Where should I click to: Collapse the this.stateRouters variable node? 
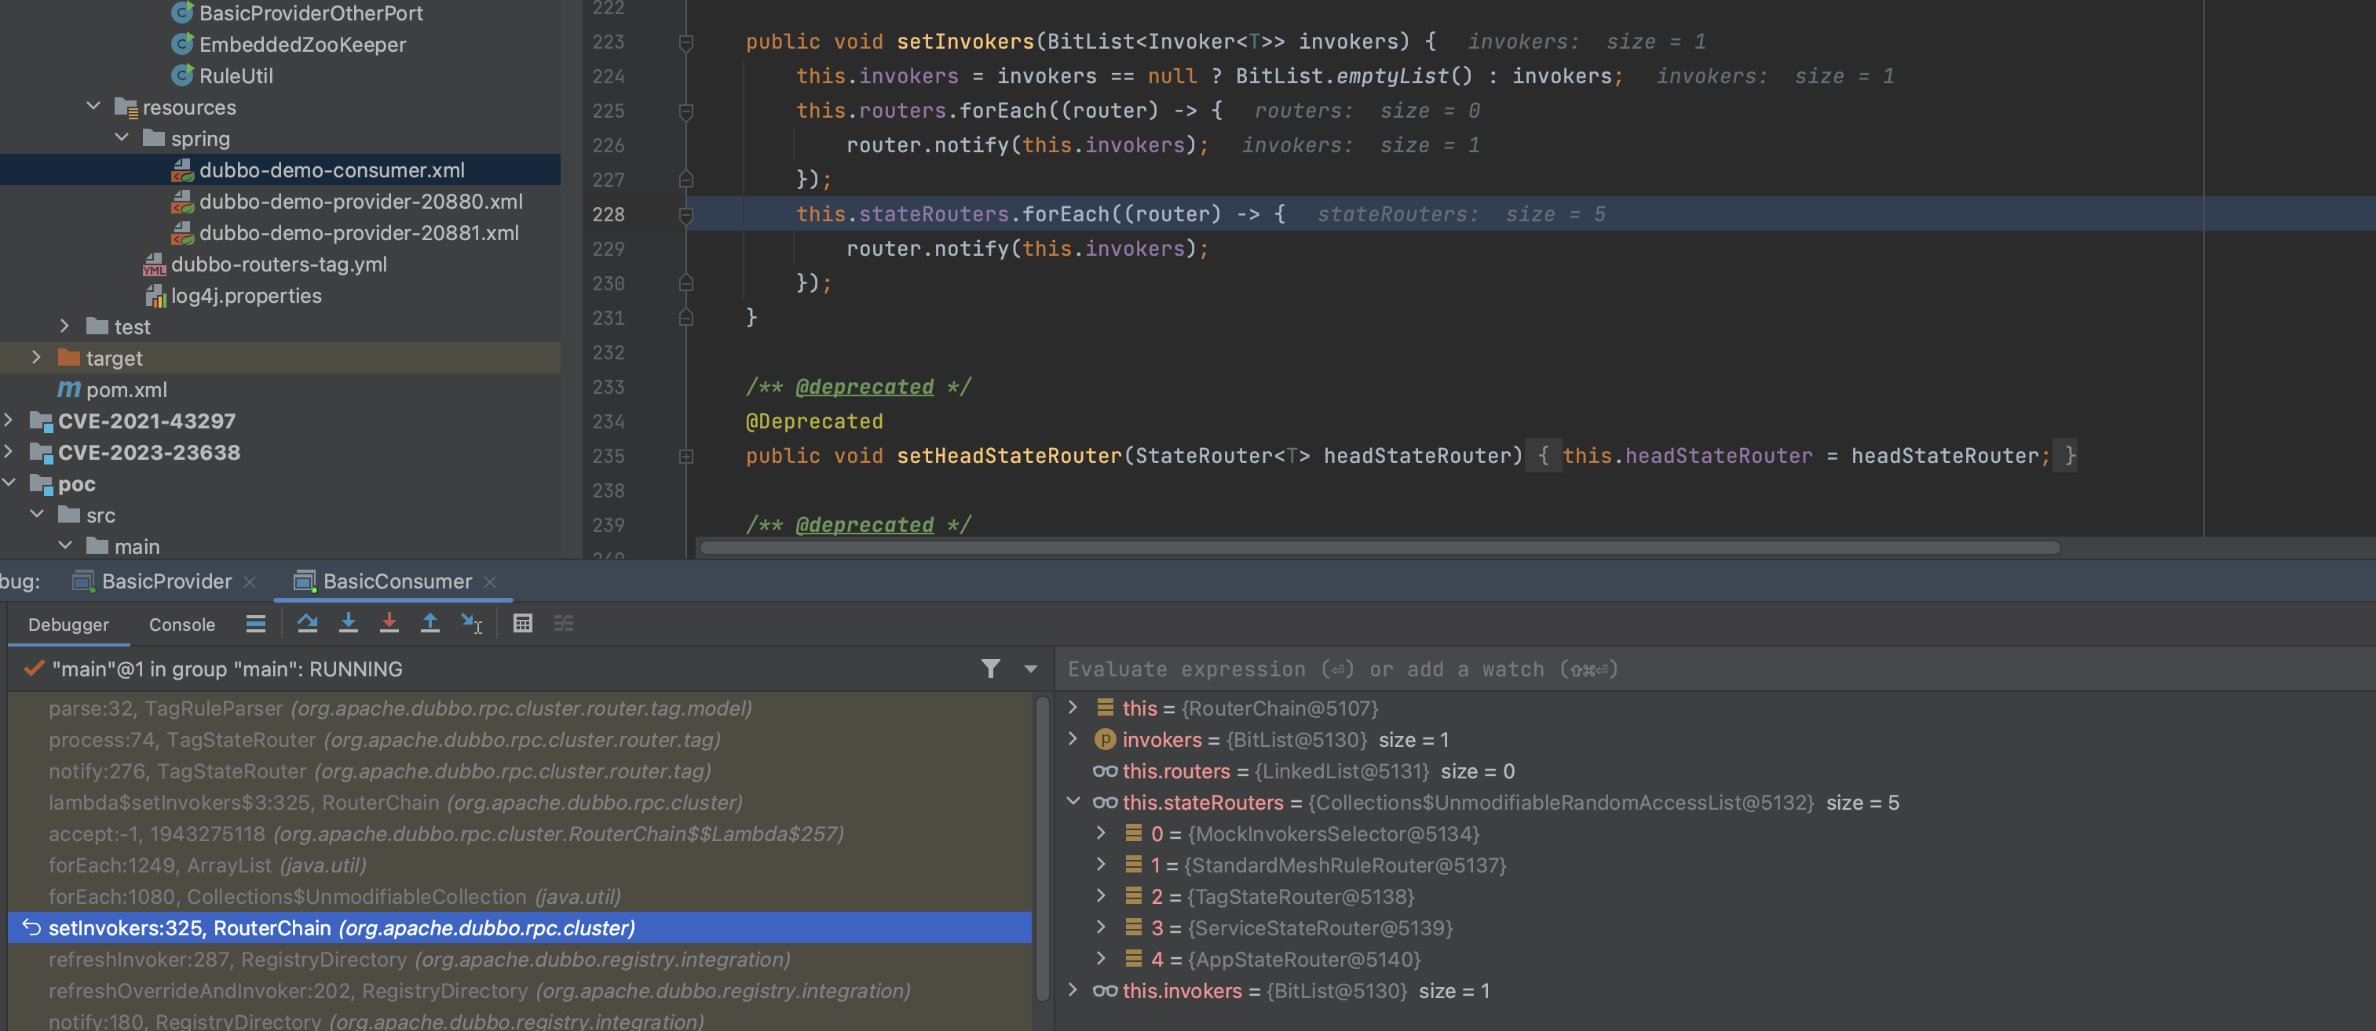click(x=1073, y=802)
